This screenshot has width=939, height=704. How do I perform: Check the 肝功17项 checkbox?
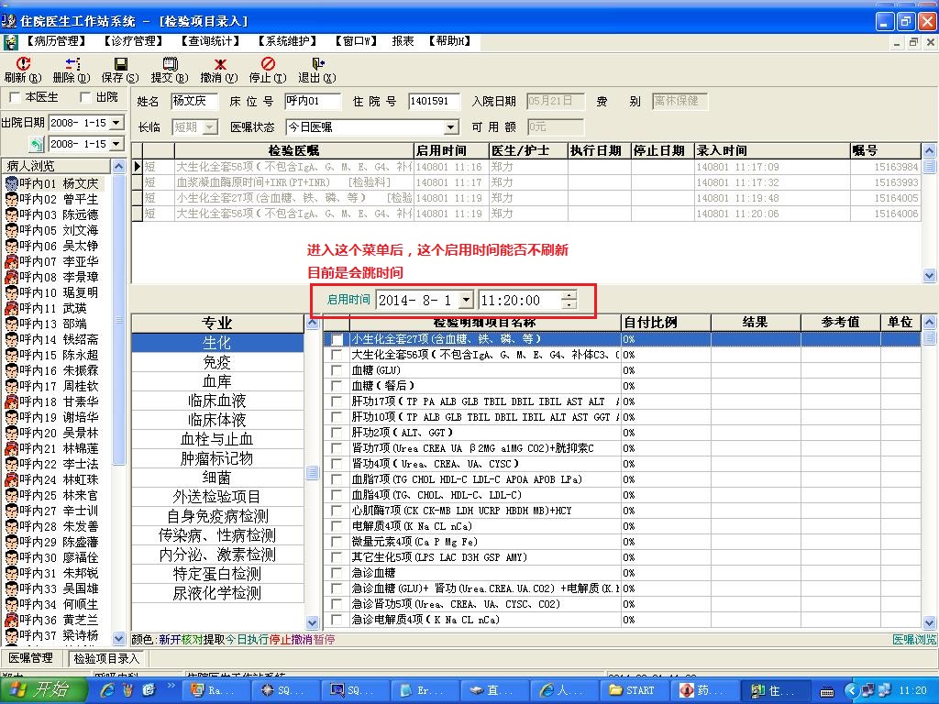[337, 401]
